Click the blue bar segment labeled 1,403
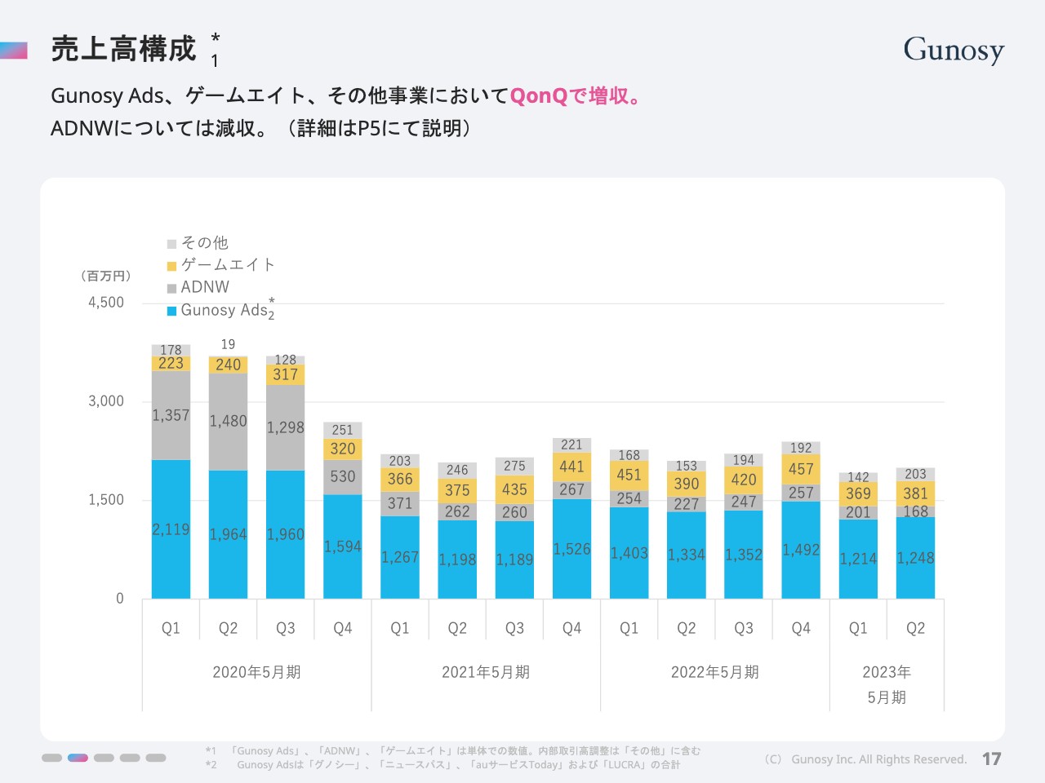 (629, 553)
